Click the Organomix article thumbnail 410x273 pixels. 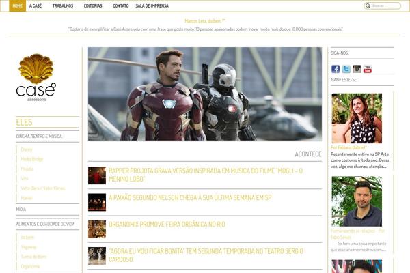(x=97, y=229)
